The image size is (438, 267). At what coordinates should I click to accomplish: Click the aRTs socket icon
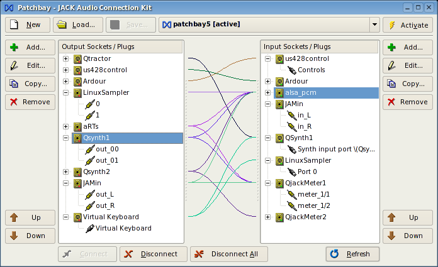[x=77, y=127]
